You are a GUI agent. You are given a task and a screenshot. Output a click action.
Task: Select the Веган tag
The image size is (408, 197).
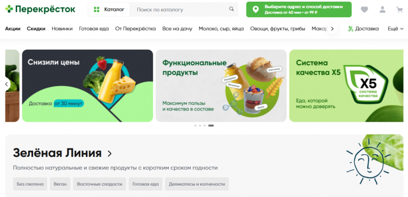click(x=60, y=184)
